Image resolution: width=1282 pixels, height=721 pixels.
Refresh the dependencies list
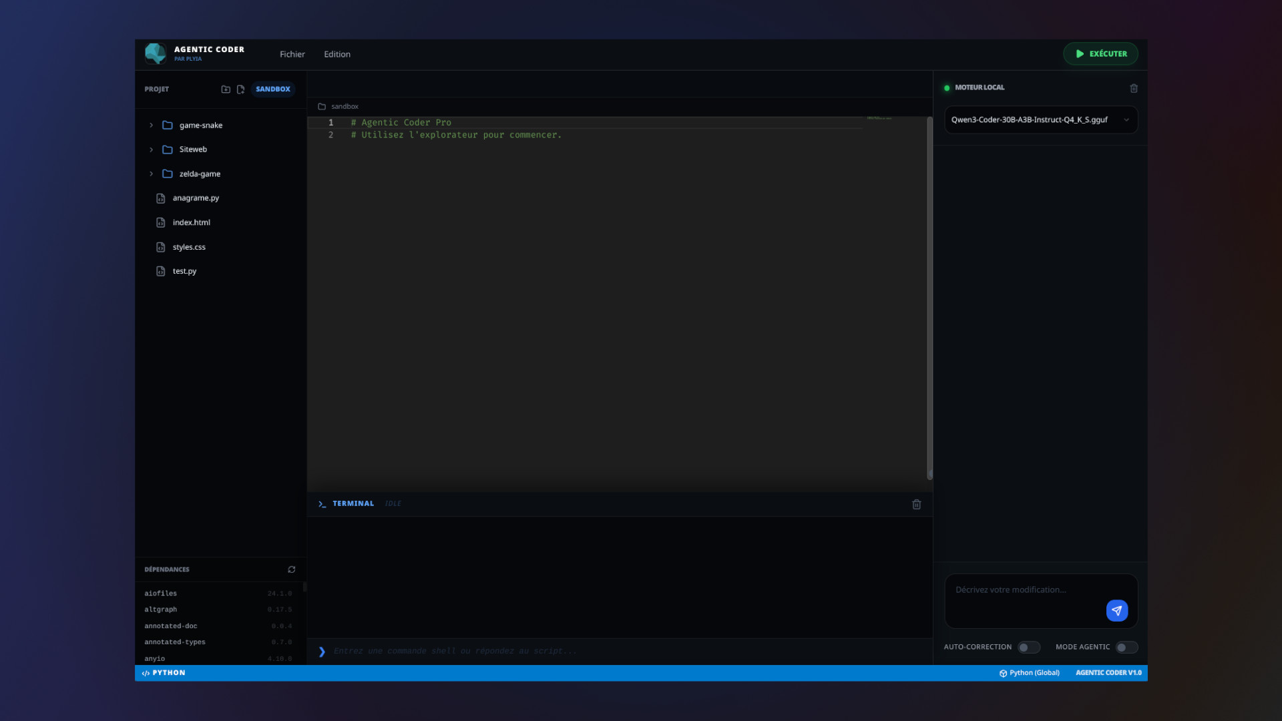pyautogui.click(x=292, y=569)
